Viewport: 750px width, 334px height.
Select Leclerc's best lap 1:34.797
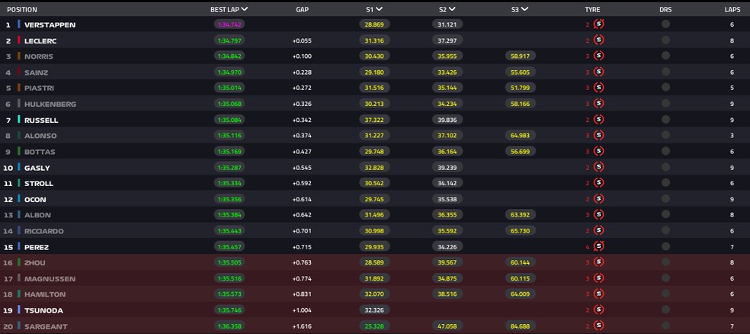tap(229, 40)
